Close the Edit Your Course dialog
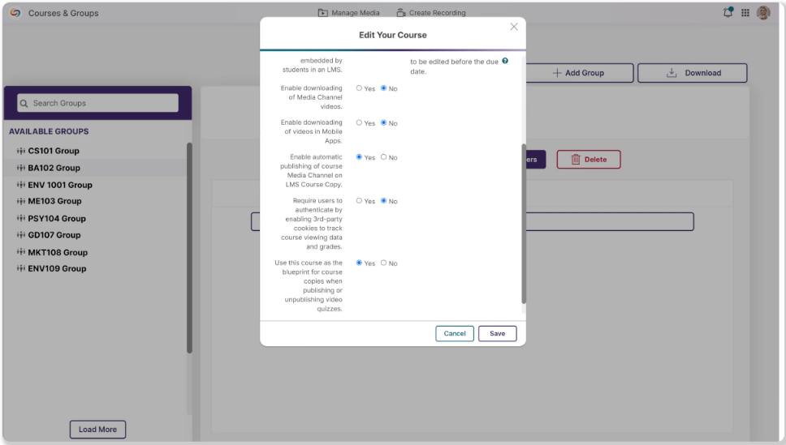 click(514, 27)
